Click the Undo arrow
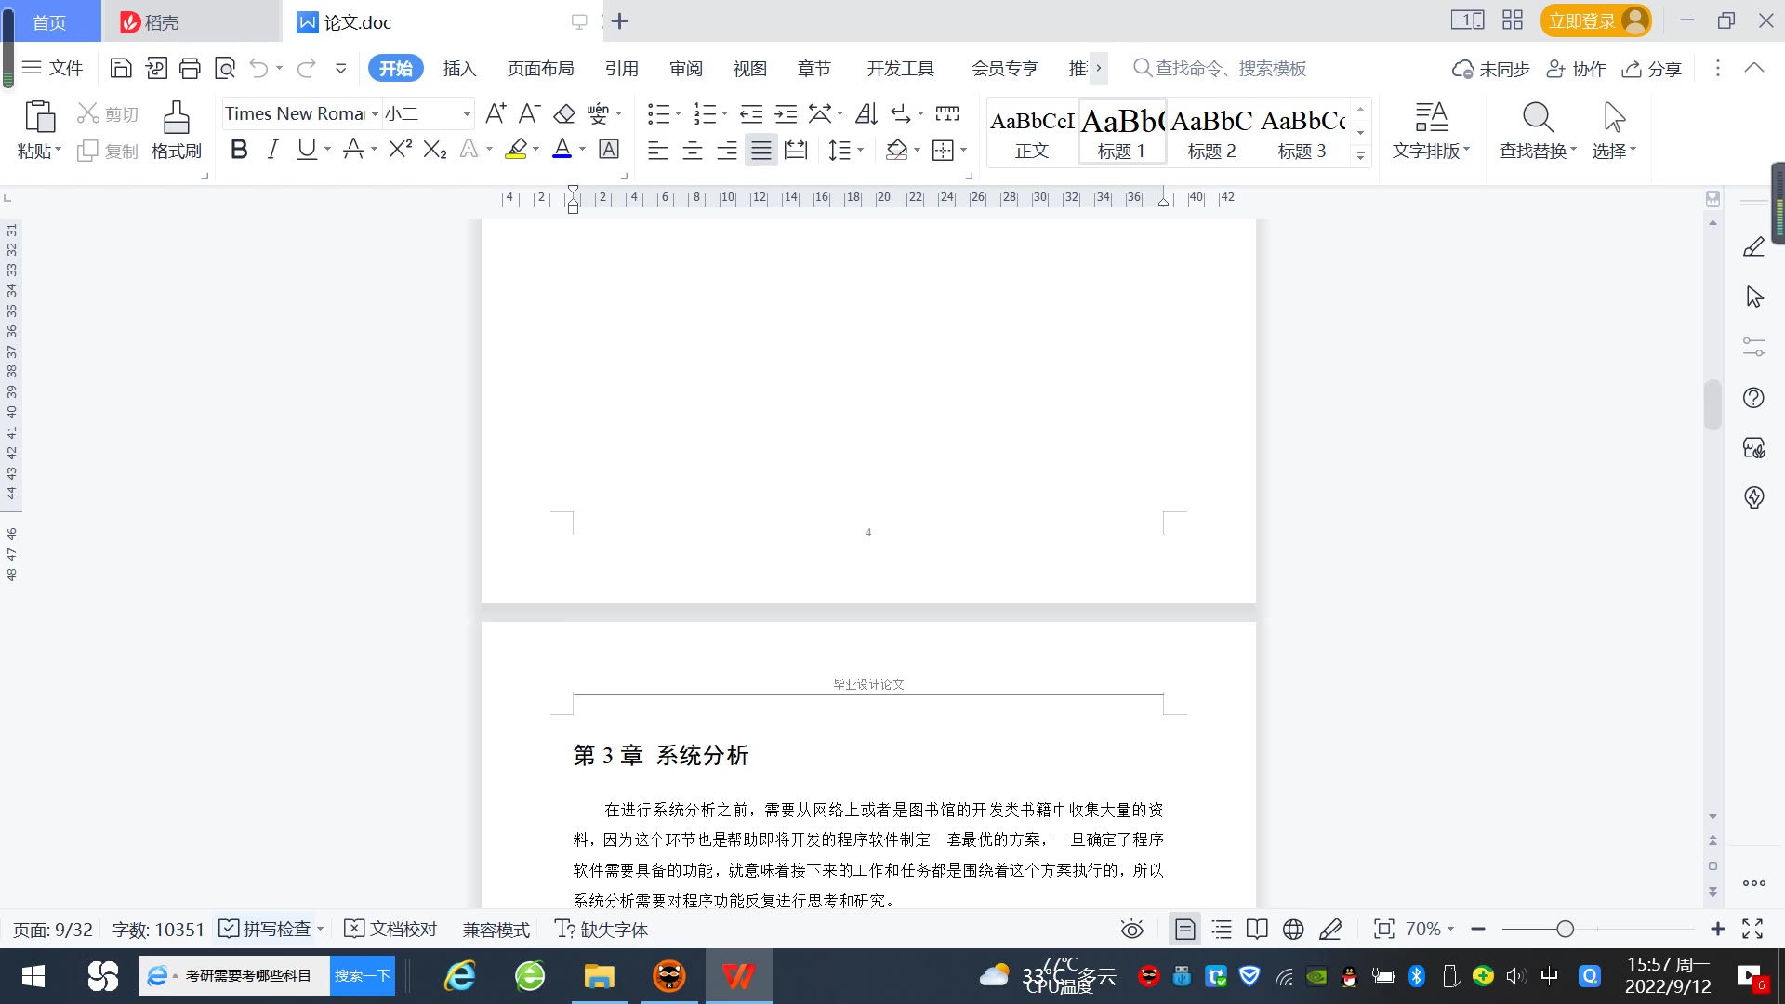Viewport: 1785px width, 1004px height. click(x=258, y=68)
